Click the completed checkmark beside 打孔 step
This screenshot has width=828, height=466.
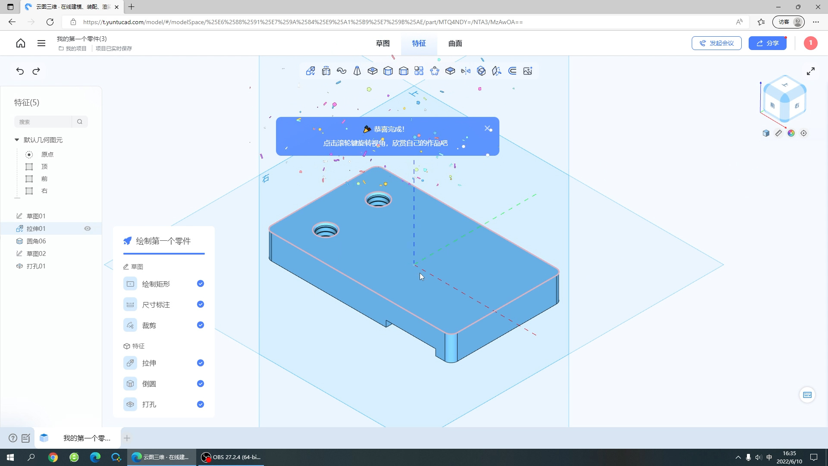point(200,404)
